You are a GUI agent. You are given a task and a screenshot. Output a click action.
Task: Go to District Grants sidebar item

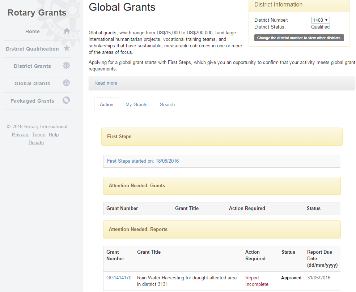pos(32,66)
